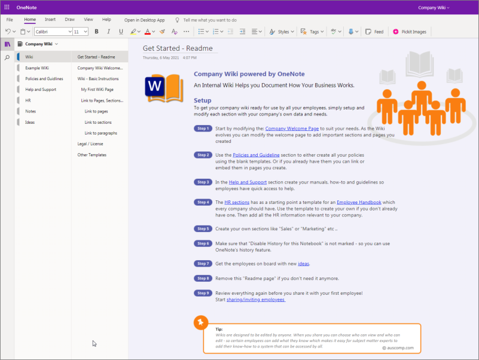Open the Company Wiki menu in title bar
The height and width of the screenshot is (360, 479).
(434, 8)
